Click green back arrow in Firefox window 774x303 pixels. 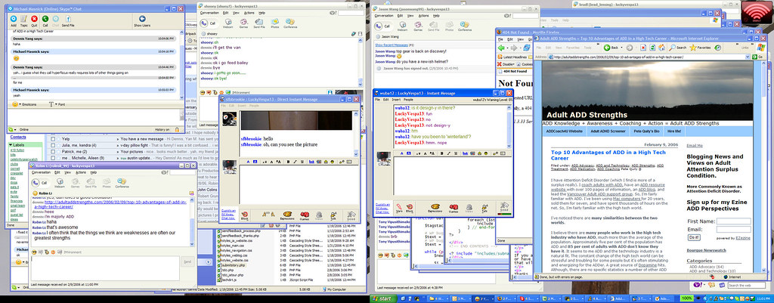(501, 48)
